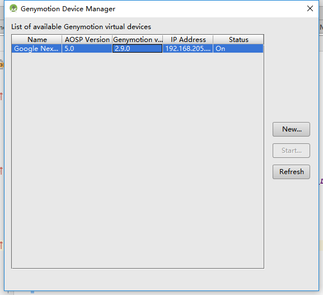Click the disabled Start... button
Screen dimensions: 323x295
point(291,151)
